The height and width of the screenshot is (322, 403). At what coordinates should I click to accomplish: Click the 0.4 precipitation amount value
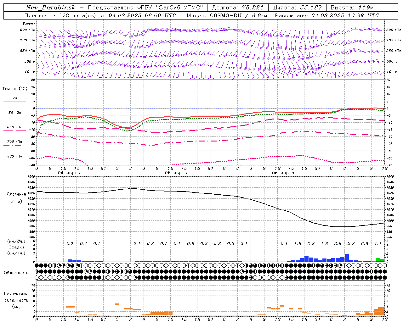pyautogui.click(x=83, y=243)
